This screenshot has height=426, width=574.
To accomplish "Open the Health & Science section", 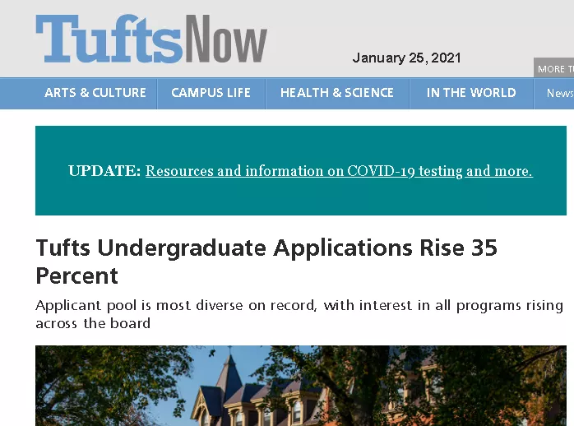I will [337, 93].
